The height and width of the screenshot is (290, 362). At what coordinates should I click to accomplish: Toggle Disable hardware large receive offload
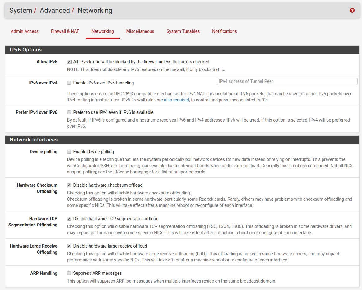click(69, 246)
